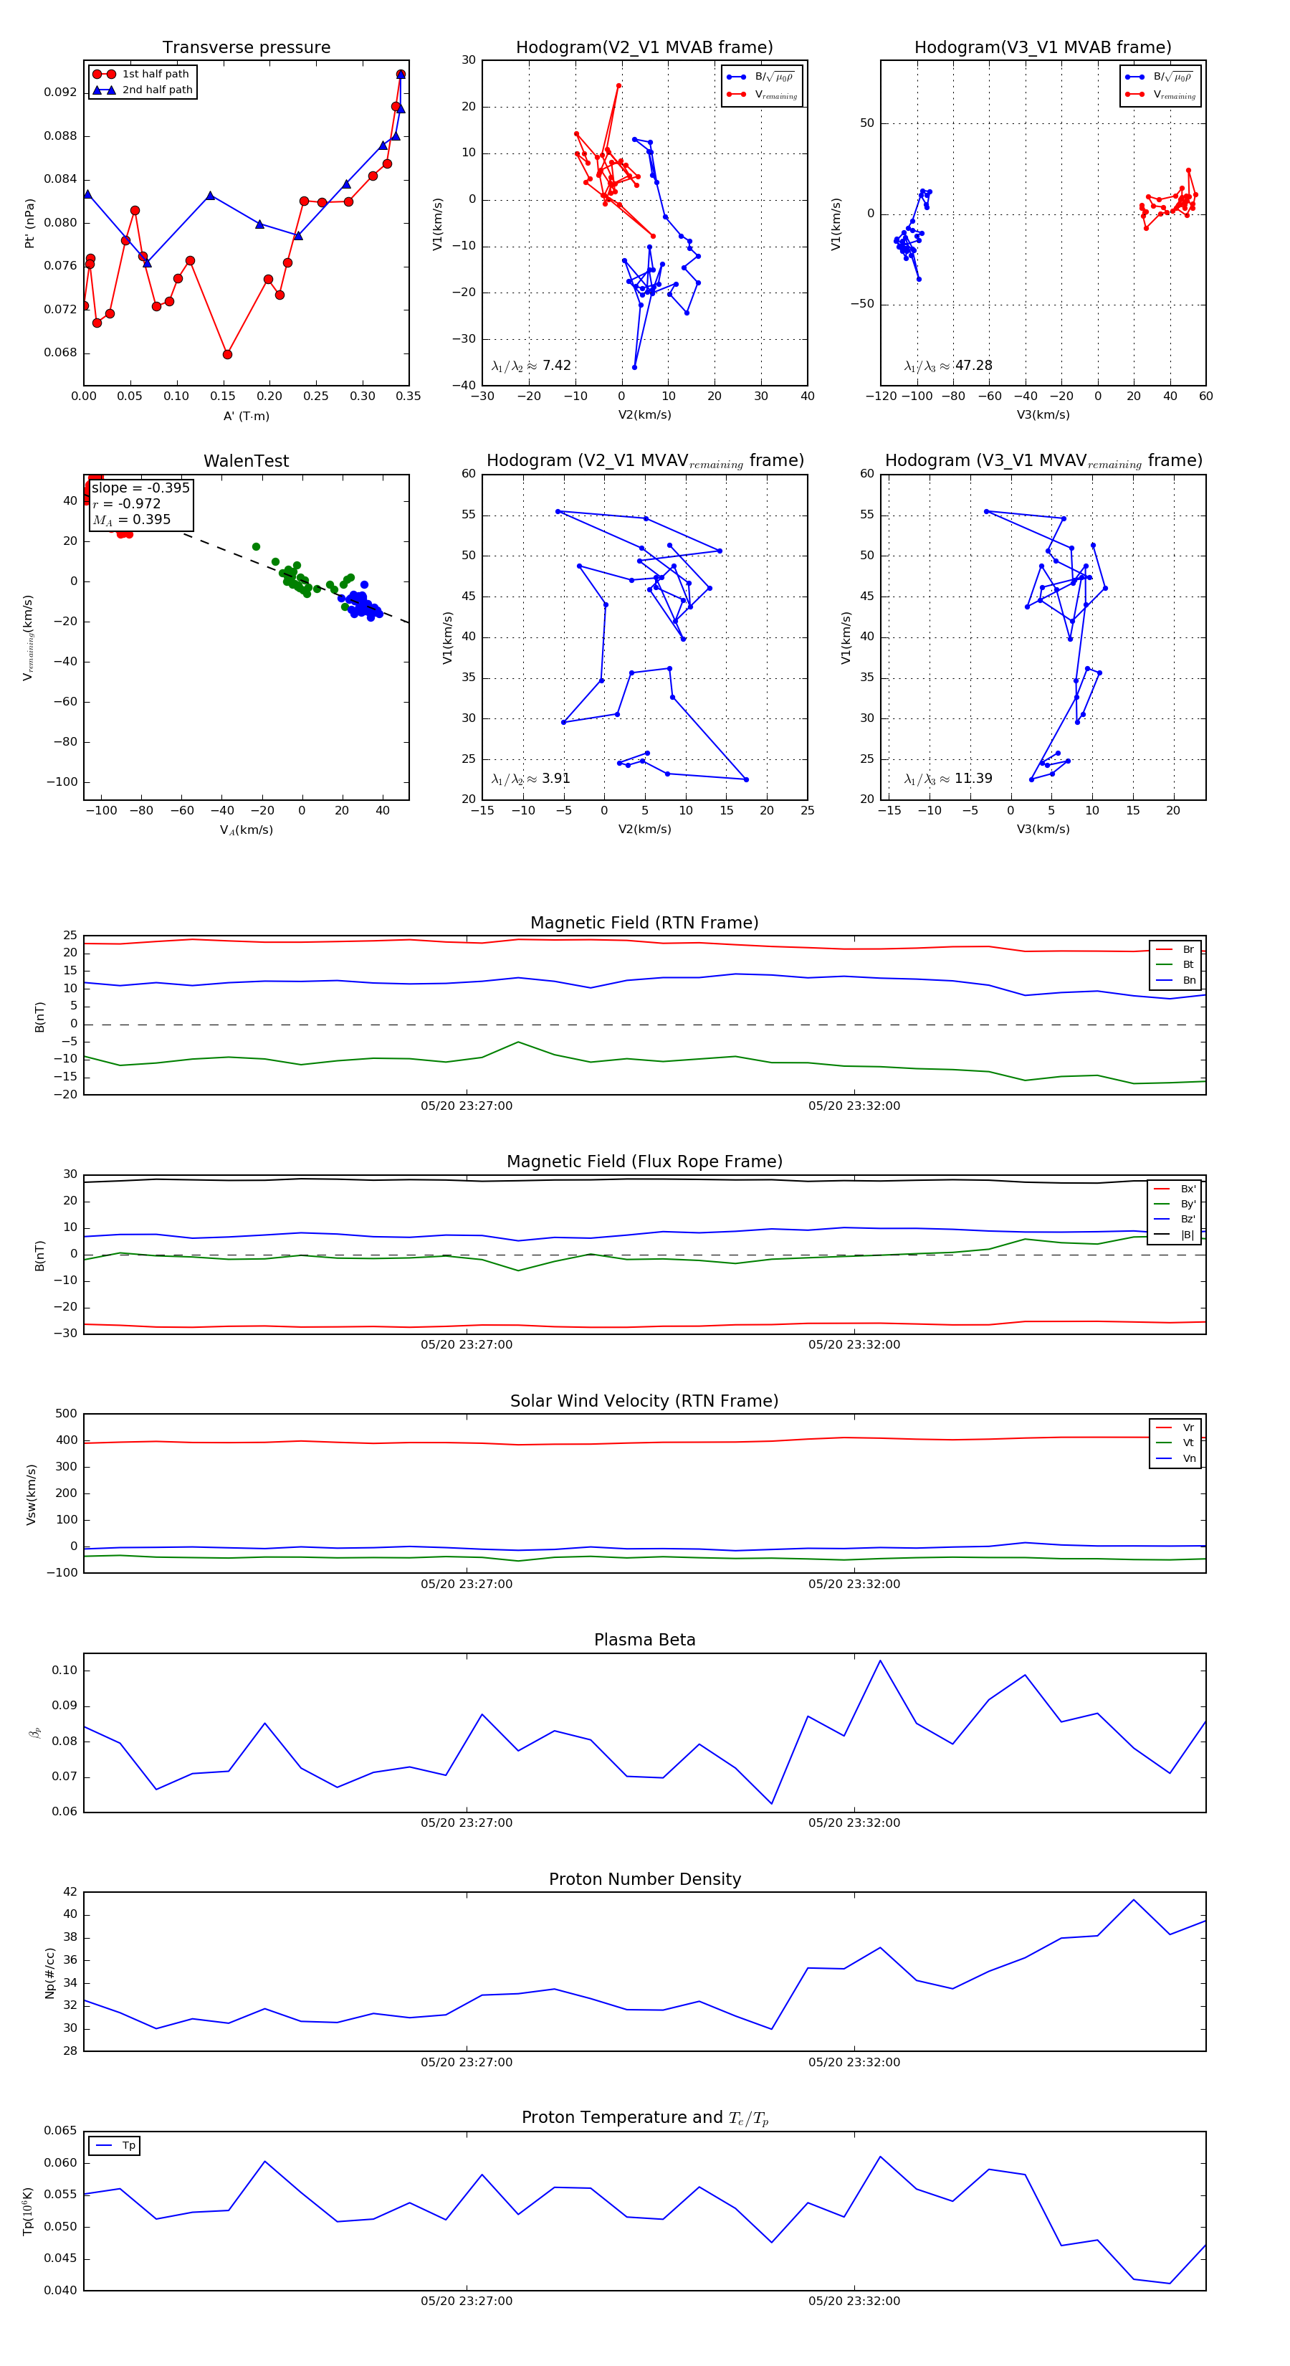Click 'Proton Temperature and Te/Tp' title
Image resolution: width=1290 pixels, height=2366 pixels.
coord(644,2118)
